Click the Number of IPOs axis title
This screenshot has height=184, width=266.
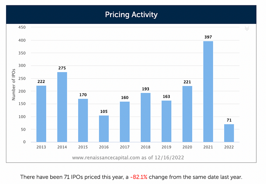click(x=14, y=85)
